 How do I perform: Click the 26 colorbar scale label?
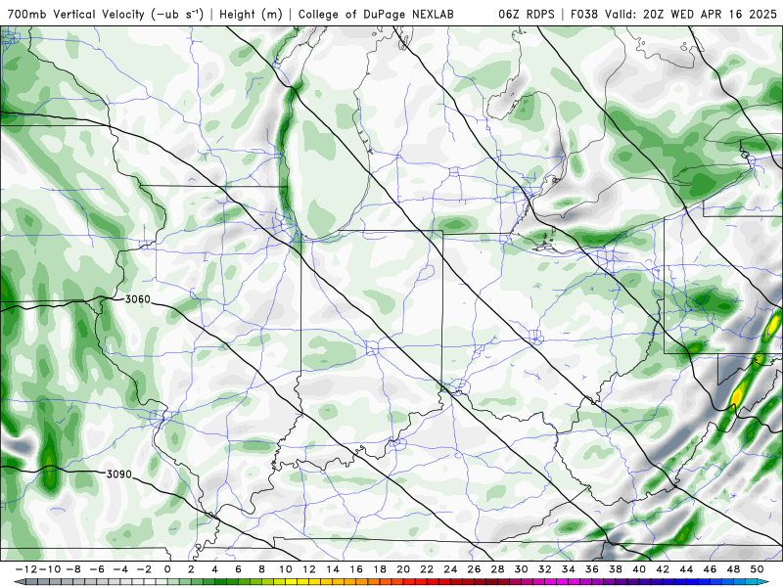[x=475, y=569]
